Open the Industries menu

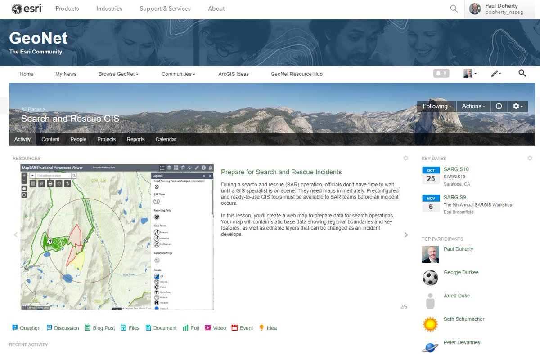(x=109, y=9)
